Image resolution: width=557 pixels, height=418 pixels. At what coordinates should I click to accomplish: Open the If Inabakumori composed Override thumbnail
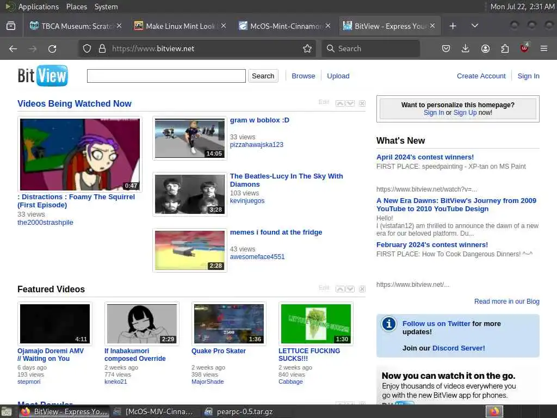coord(142,324)
